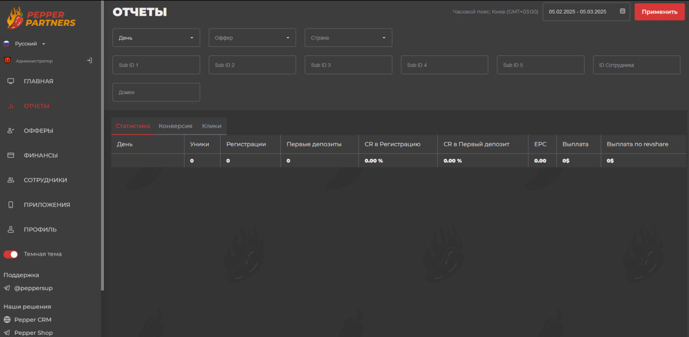The width and height of the screenshot is (689, 337).
Task: Toggle the Темная тема switch off
Action: click(x=11, y=254)
